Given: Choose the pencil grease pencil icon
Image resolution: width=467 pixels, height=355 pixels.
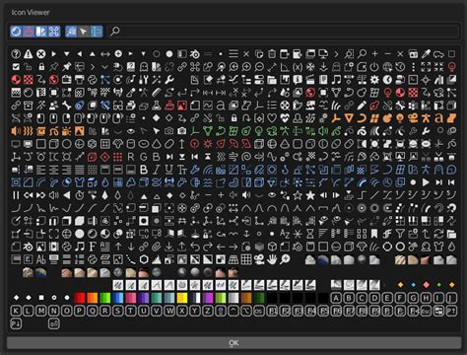Looking at the screenshot, I should [362, 106].
